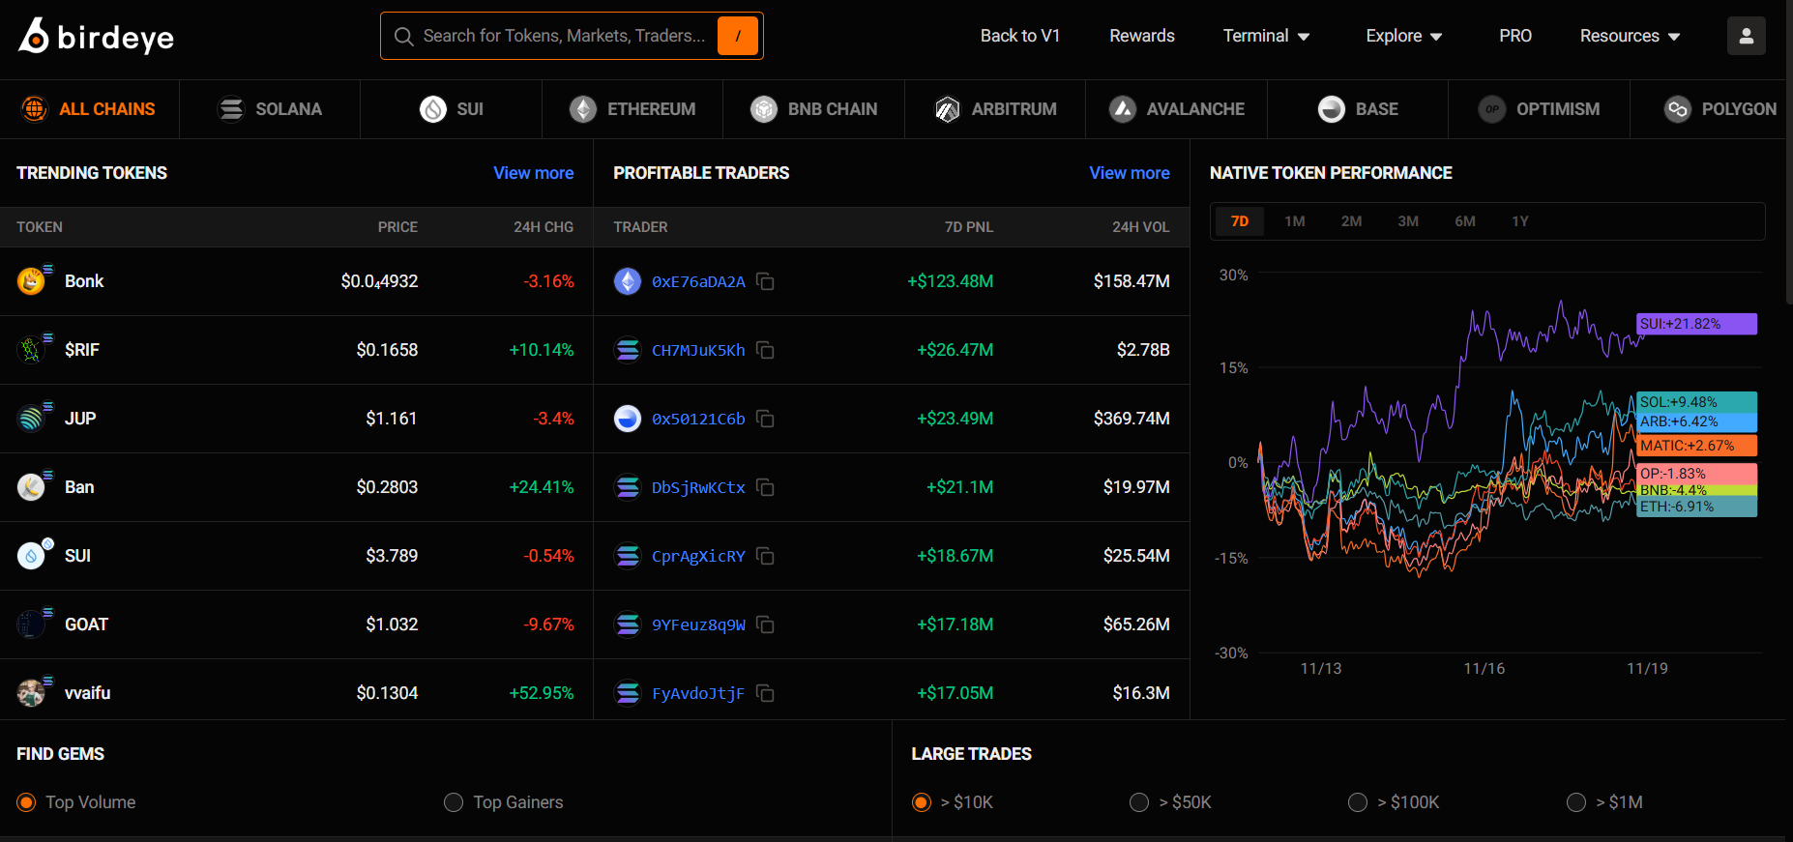Click the Solana icon beside DbSjRwKCtx
The height and width of the screenshot is (842, 1793).
point(628,487)
